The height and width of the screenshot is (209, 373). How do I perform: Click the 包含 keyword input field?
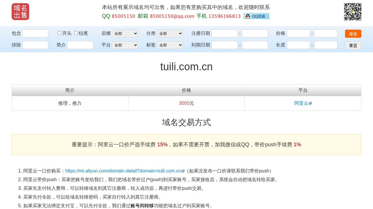pyautogui.click(x=35, y=33)
